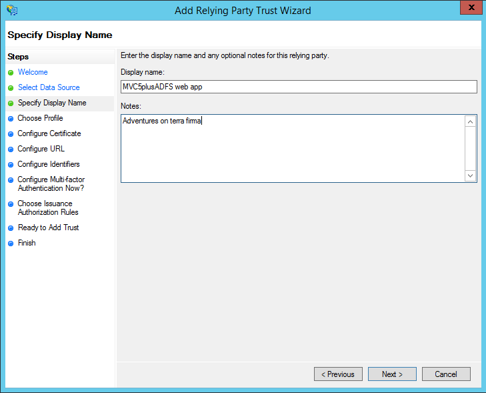Click the Next button
486x393 pixels.
tap(392, 374)
